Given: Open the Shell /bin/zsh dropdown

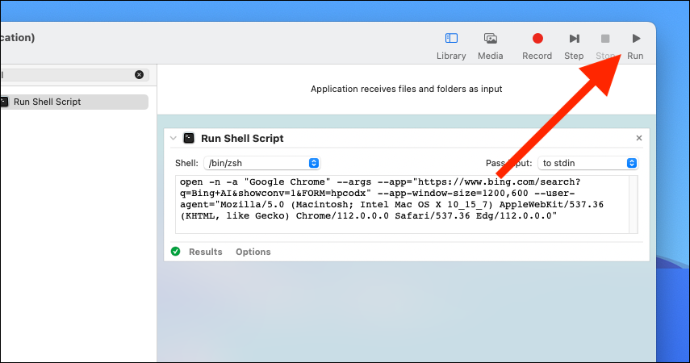Looking at the screenshot, I should point(261,163).
